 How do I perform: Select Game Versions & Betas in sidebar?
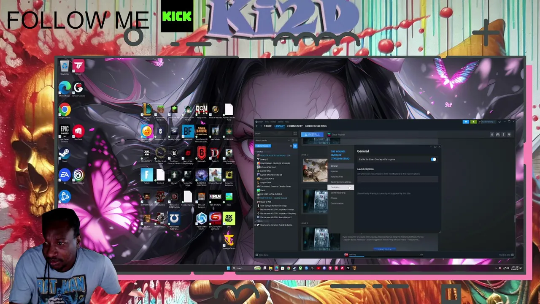pyautogui.click(x=341, y=182)
